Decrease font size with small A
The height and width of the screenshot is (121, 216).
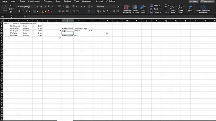(x=53, y=7)
